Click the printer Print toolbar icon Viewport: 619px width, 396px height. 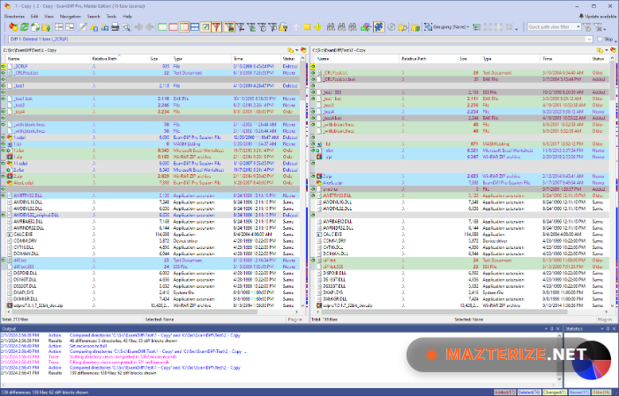(x=116, y=26)
